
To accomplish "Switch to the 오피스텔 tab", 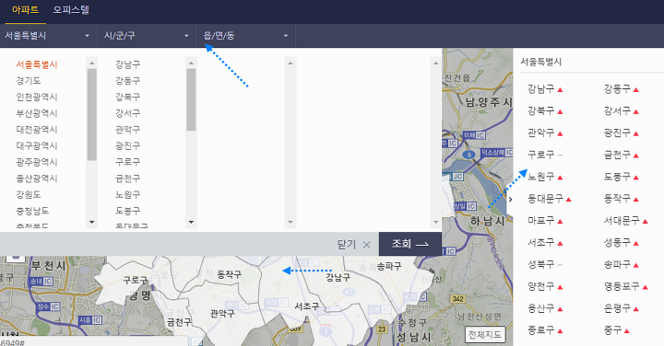I will [x=71, y=10].
